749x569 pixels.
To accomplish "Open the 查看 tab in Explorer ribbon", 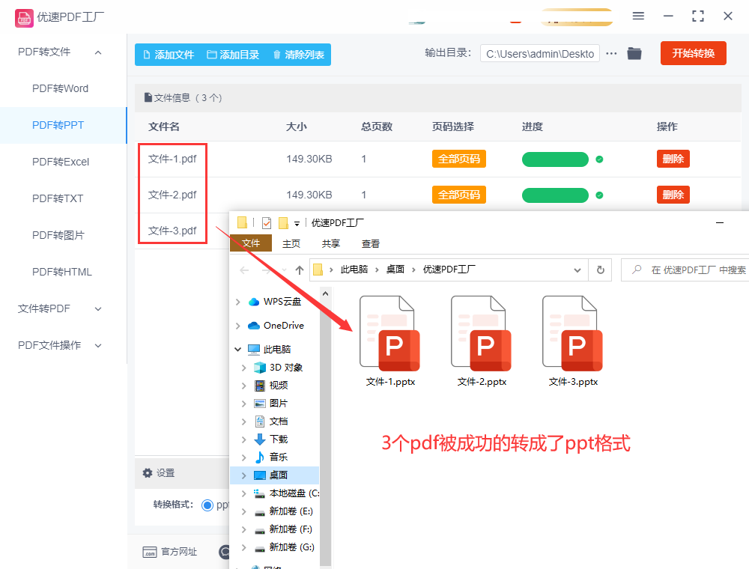I will (370, 244).
